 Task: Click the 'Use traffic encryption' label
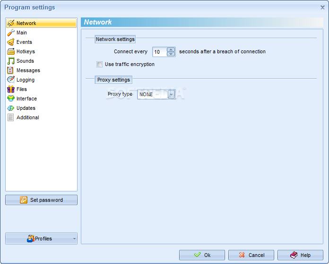pos(130,64)
